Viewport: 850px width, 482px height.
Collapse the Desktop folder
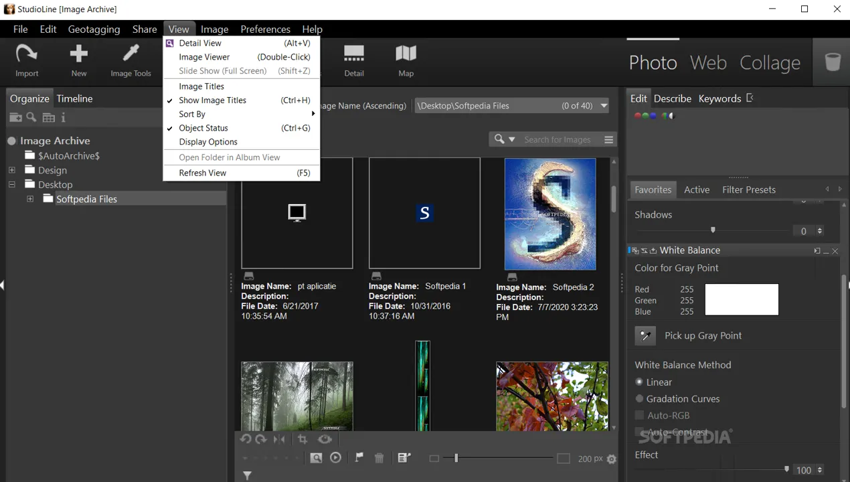click(11, 185)
